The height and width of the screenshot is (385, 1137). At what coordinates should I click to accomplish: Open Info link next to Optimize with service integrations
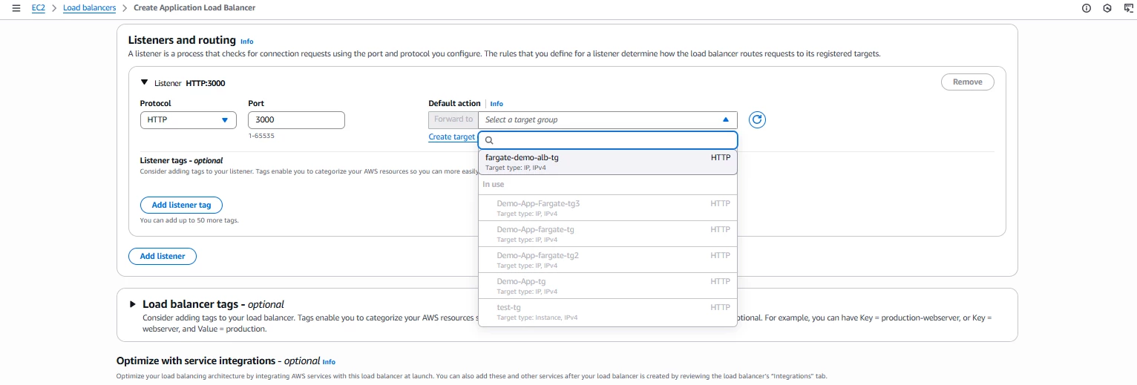click(329, 362)
